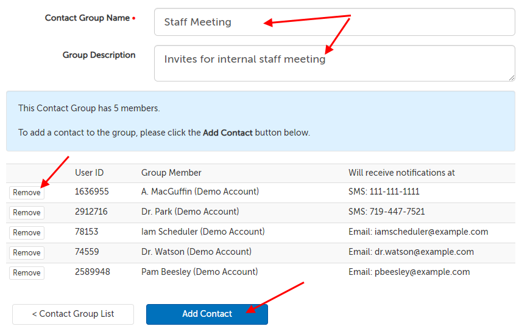Viewport: 519px width, 329px height.
Task: Remove Dr. Park from the contact group
Action: (27, 213)
